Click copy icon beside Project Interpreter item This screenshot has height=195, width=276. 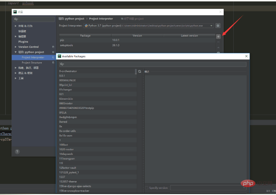[x=53, y=57]
